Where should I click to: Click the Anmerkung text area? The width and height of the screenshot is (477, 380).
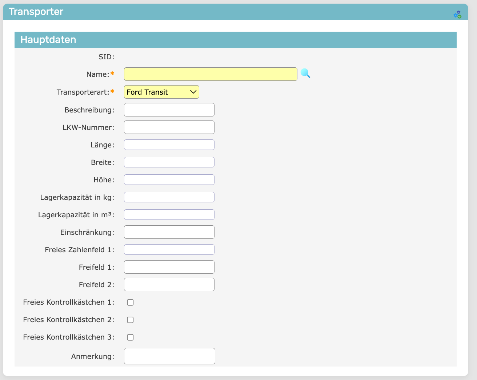tap(169, 356)
